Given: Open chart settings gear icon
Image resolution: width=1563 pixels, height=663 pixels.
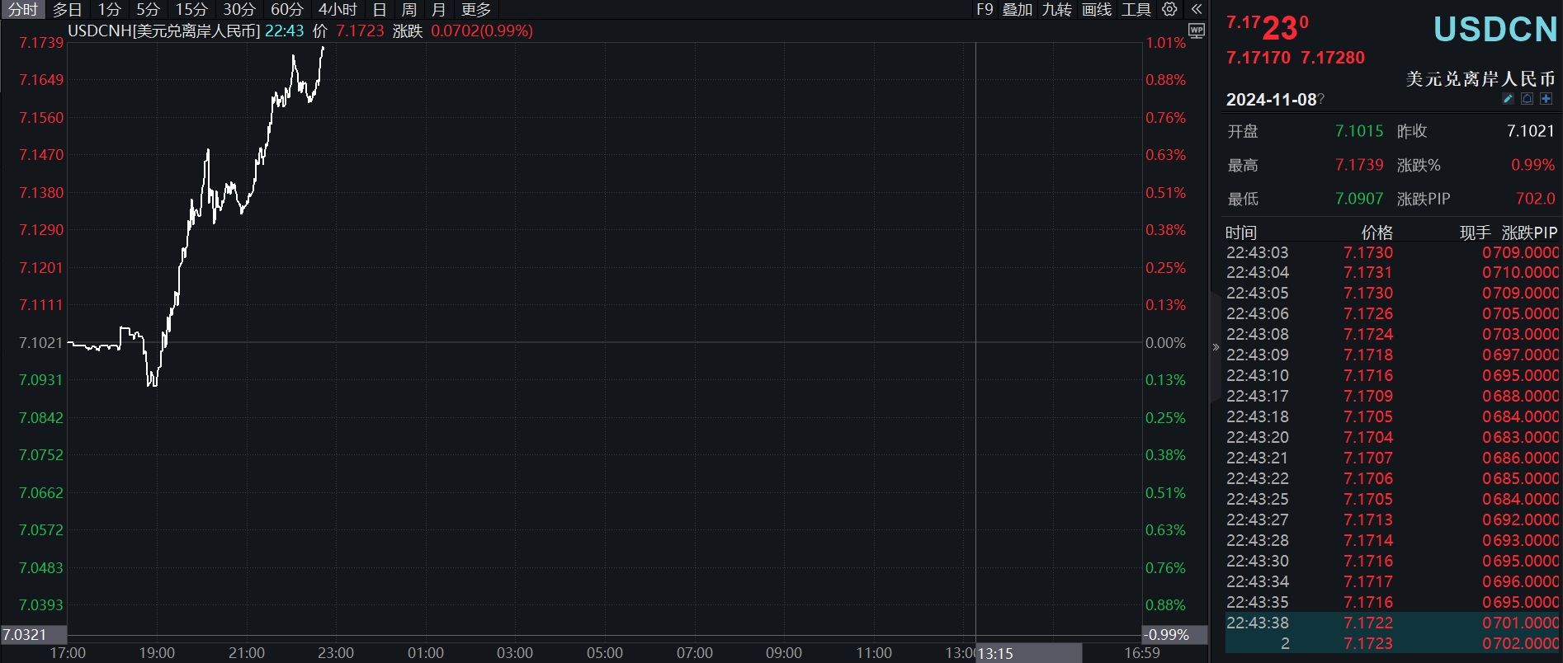Looking at the screenshot, I should [x=1169, y=10].
